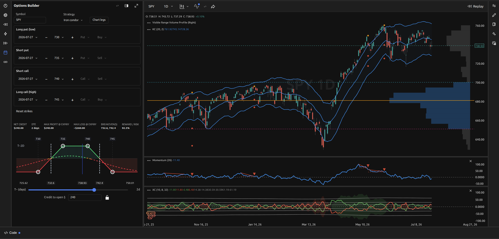This screenshot has height=239, width=499.
Task: Open the radar scanner icon in left sidebar
Action: [5, 15]
